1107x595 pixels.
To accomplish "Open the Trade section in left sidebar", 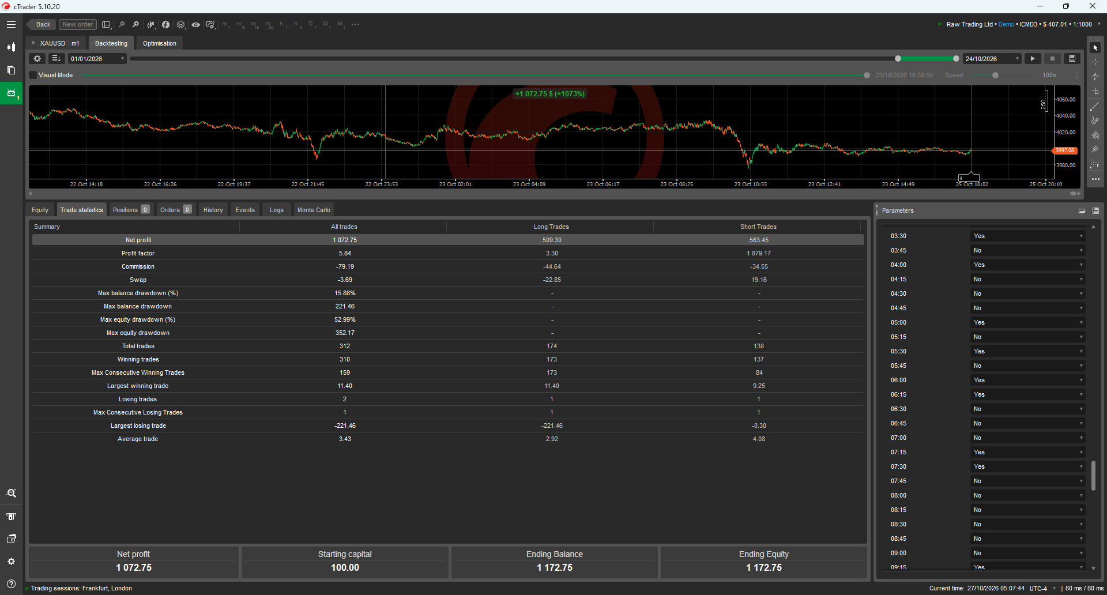I will pyautogui.click(x=11, y=47).
